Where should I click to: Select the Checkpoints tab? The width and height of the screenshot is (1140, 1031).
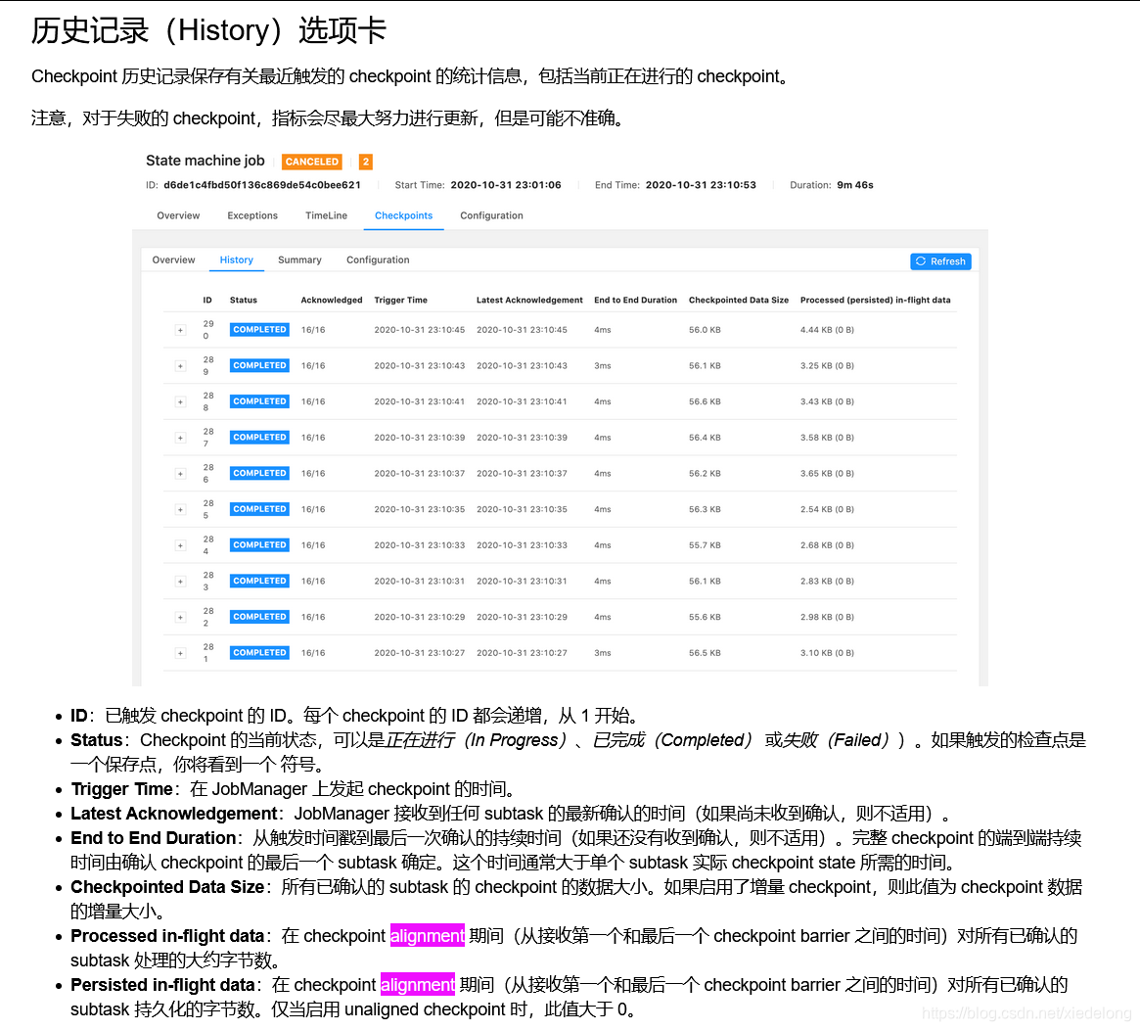[403, 215]
